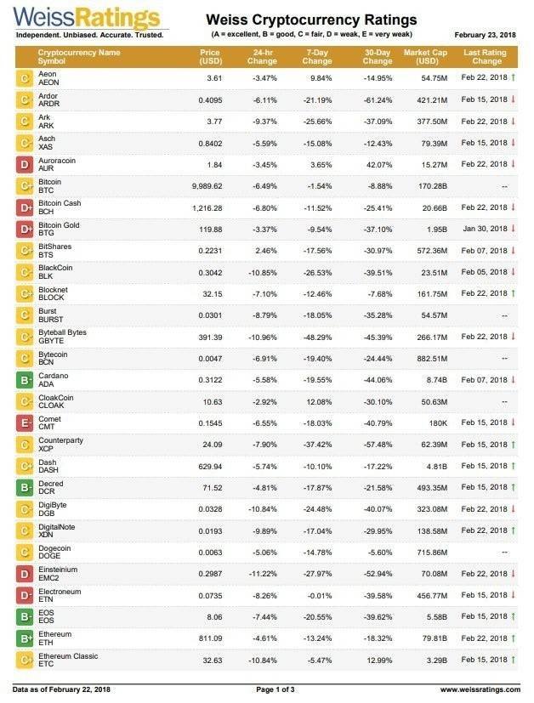Select Comet's red E- rating badge
This screenshot has width=534, height=703.
[25, 422]
